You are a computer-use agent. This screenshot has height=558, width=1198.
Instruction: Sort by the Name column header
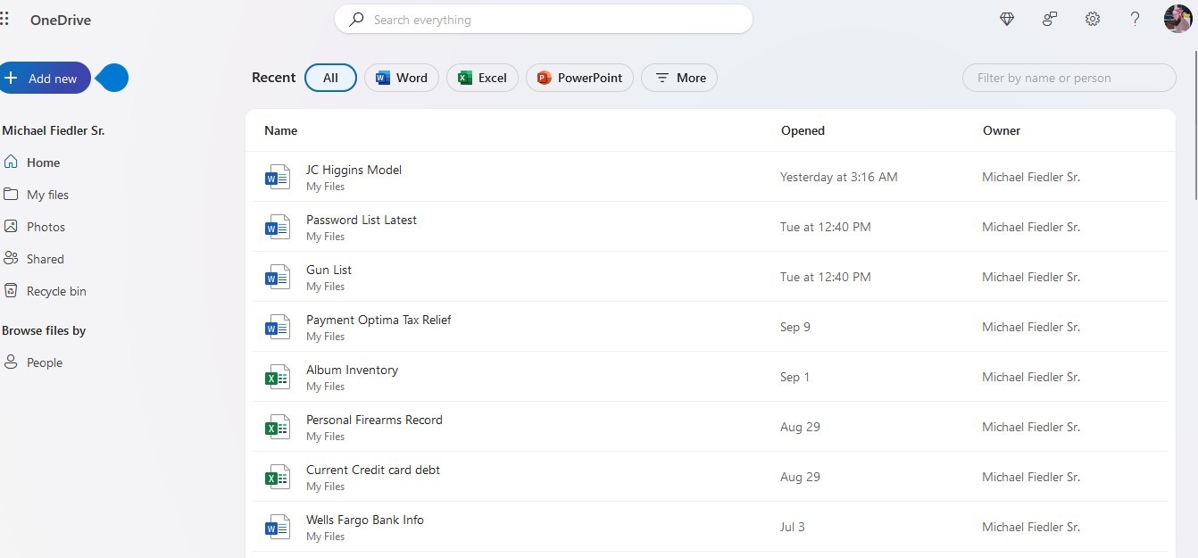280,130
